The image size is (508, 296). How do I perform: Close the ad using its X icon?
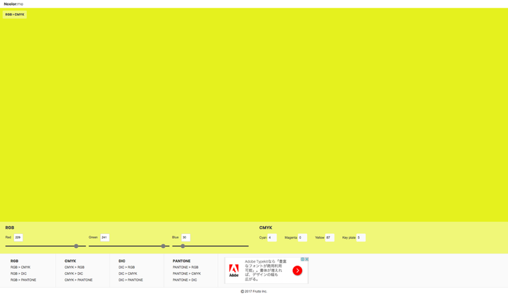tap(307, 259)
